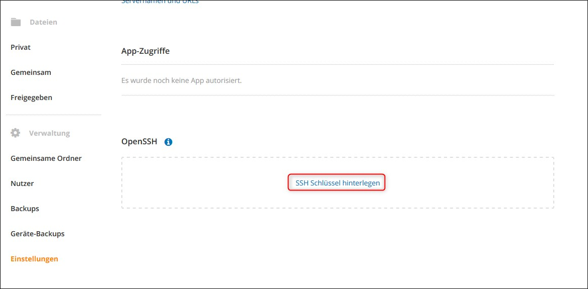Select Freigegeben in the sidebar
This screenshot has height=289, width=588.
pyautogui.click(x=31, y=98)
